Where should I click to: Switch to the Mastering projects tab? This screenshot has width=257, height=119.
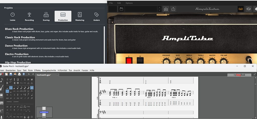80,16
